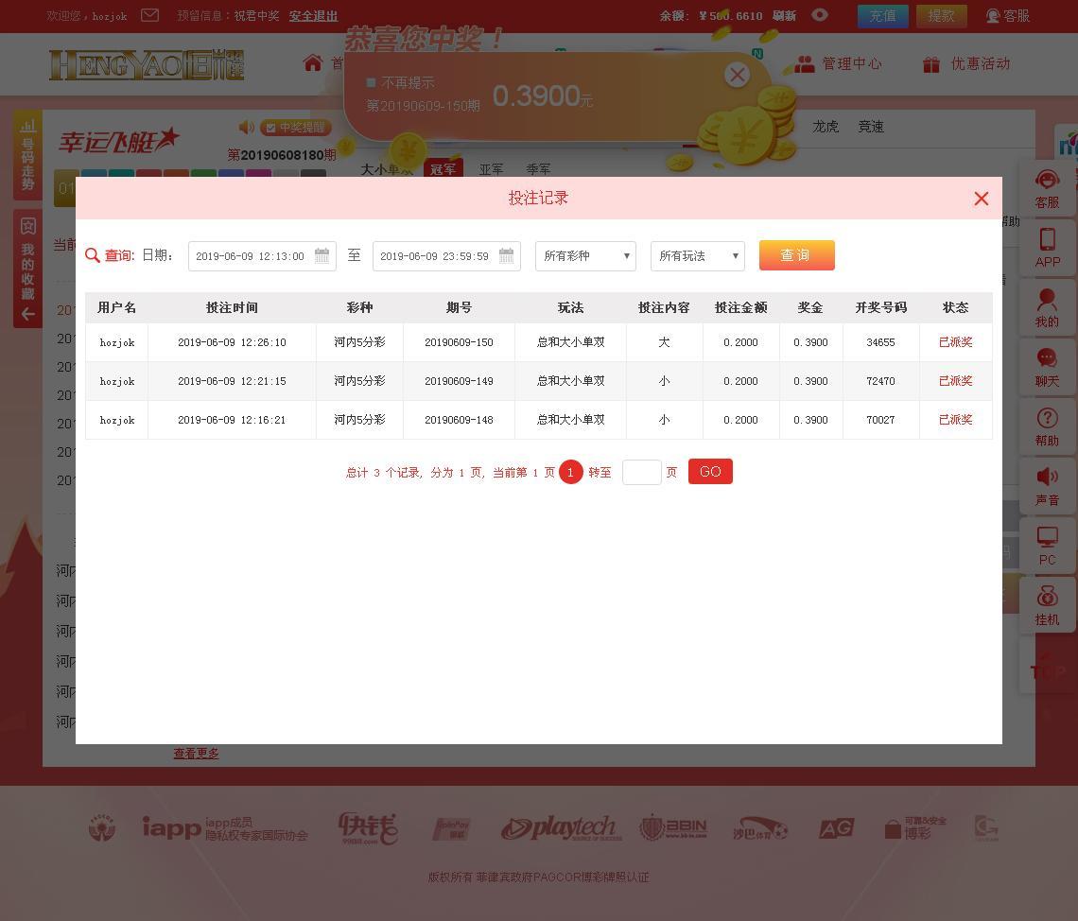The width and height of the screenshot is (1078, 921).
Task: Close the 投注记录 dialog
Action: click(x=981, y=199)
